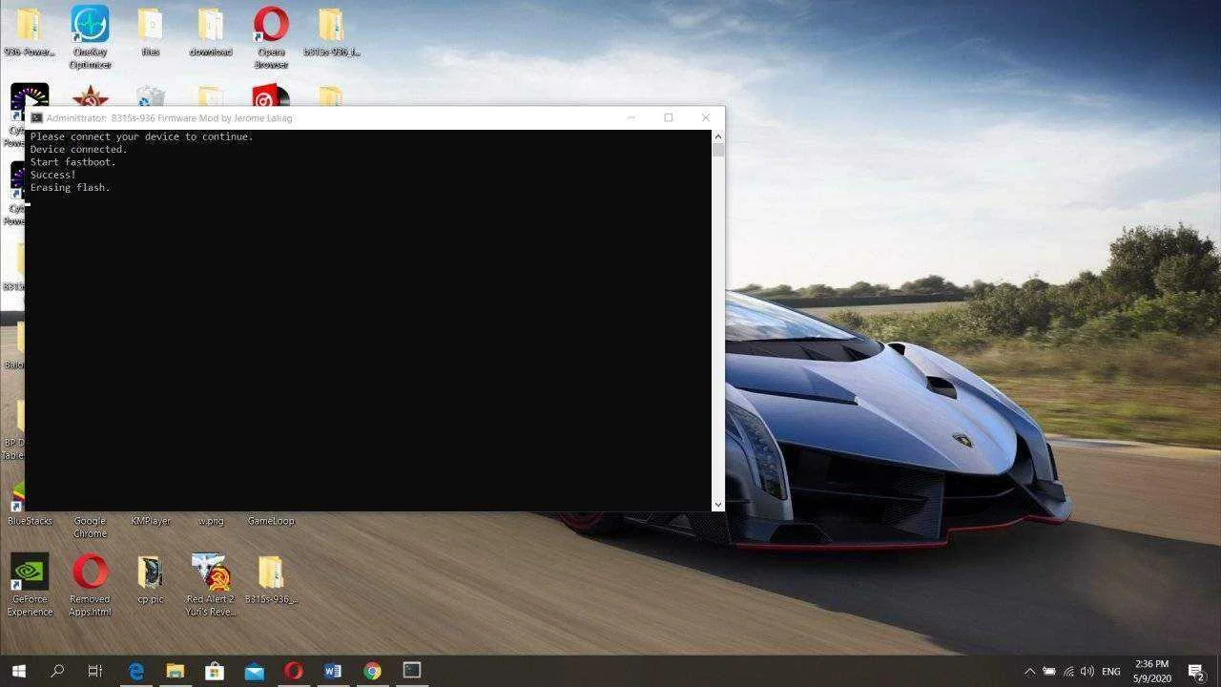Select the GeForce Experience desktop shortcut

(x=30, y=585)
